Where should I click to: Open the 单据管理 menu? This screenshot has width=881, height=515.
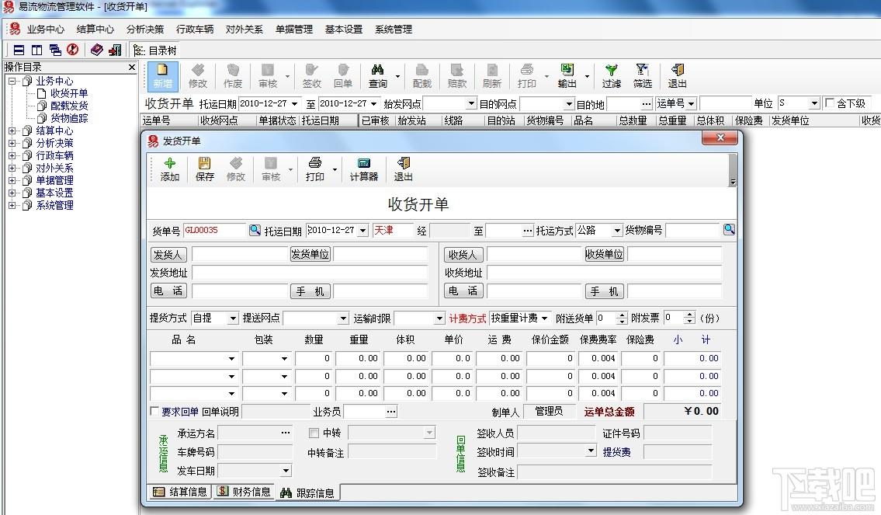(294, 30)
